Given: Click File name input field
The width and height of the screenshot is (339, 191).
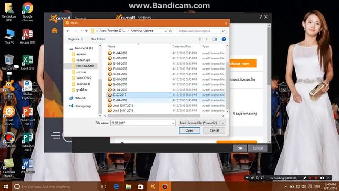Looking at the screenshot, I should (x=141, y=123).
